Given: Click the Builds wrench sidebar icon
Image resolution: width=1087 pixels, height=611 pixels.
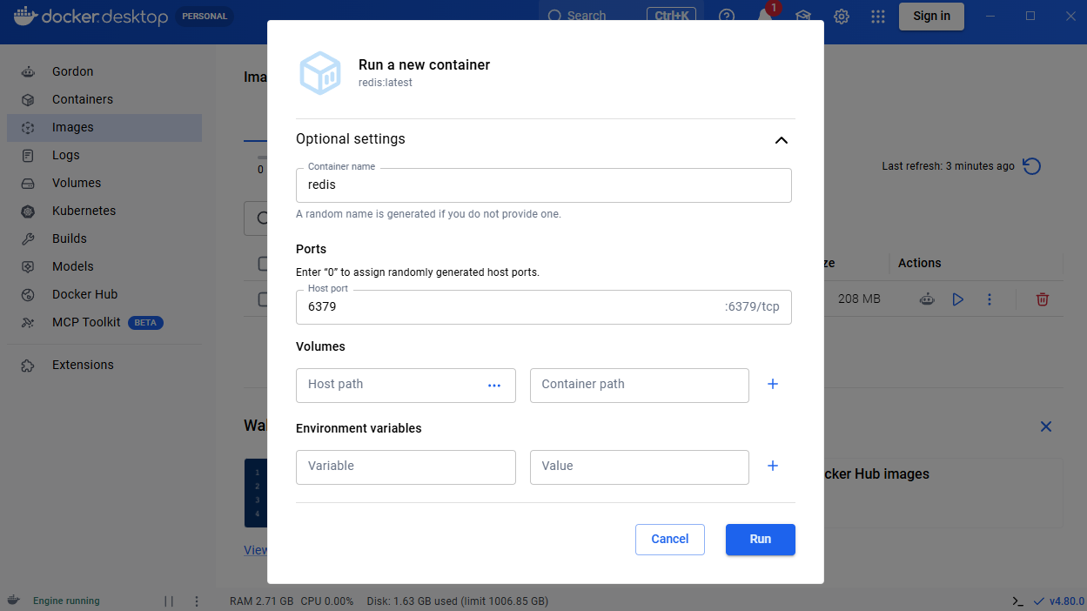Looking at the screenshot, I should click(x=28, y=238).
